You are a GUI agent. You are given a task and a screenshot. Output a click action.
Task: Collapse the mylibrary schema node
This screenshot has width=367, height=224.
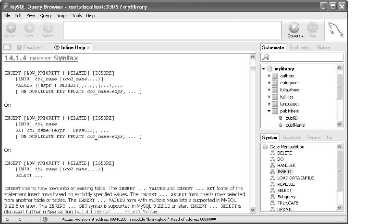tap(263, 69)
